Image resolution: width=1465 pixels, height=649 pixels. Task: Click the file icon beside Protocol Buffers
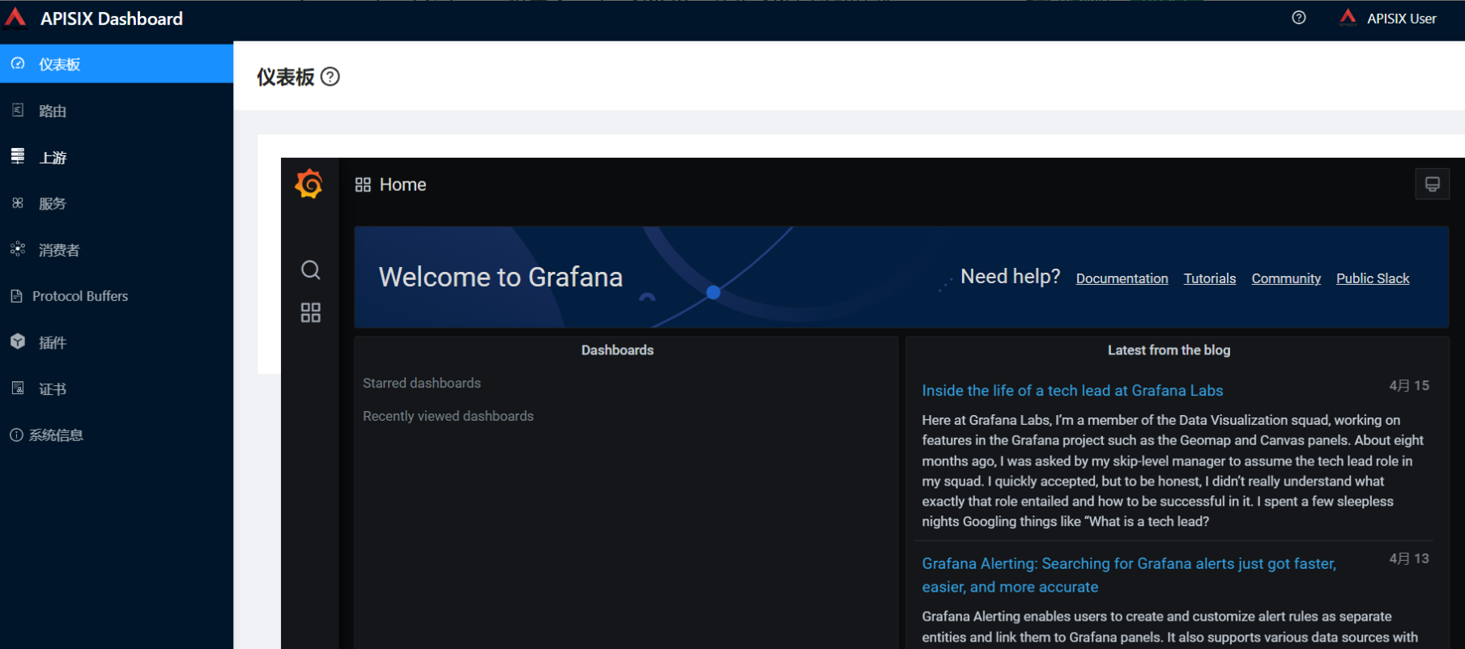16,296
